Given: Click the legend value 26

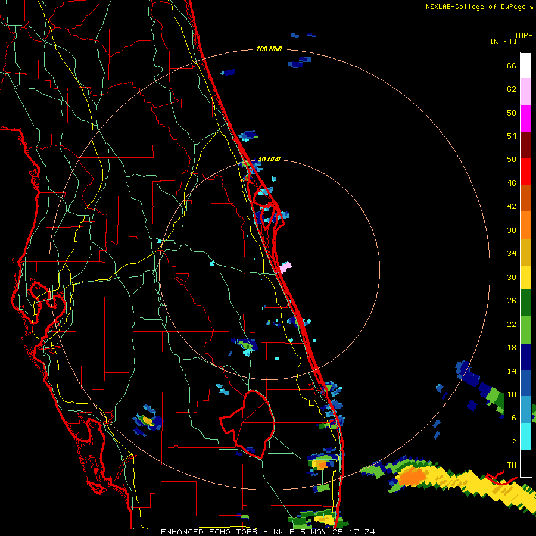Looking at the screenshot, I should (x=512, y=301).
